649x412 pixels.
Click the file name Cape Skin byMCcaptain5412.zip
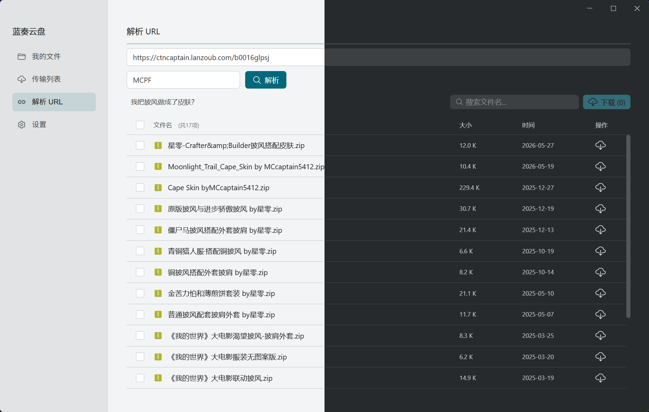point(218,188)
